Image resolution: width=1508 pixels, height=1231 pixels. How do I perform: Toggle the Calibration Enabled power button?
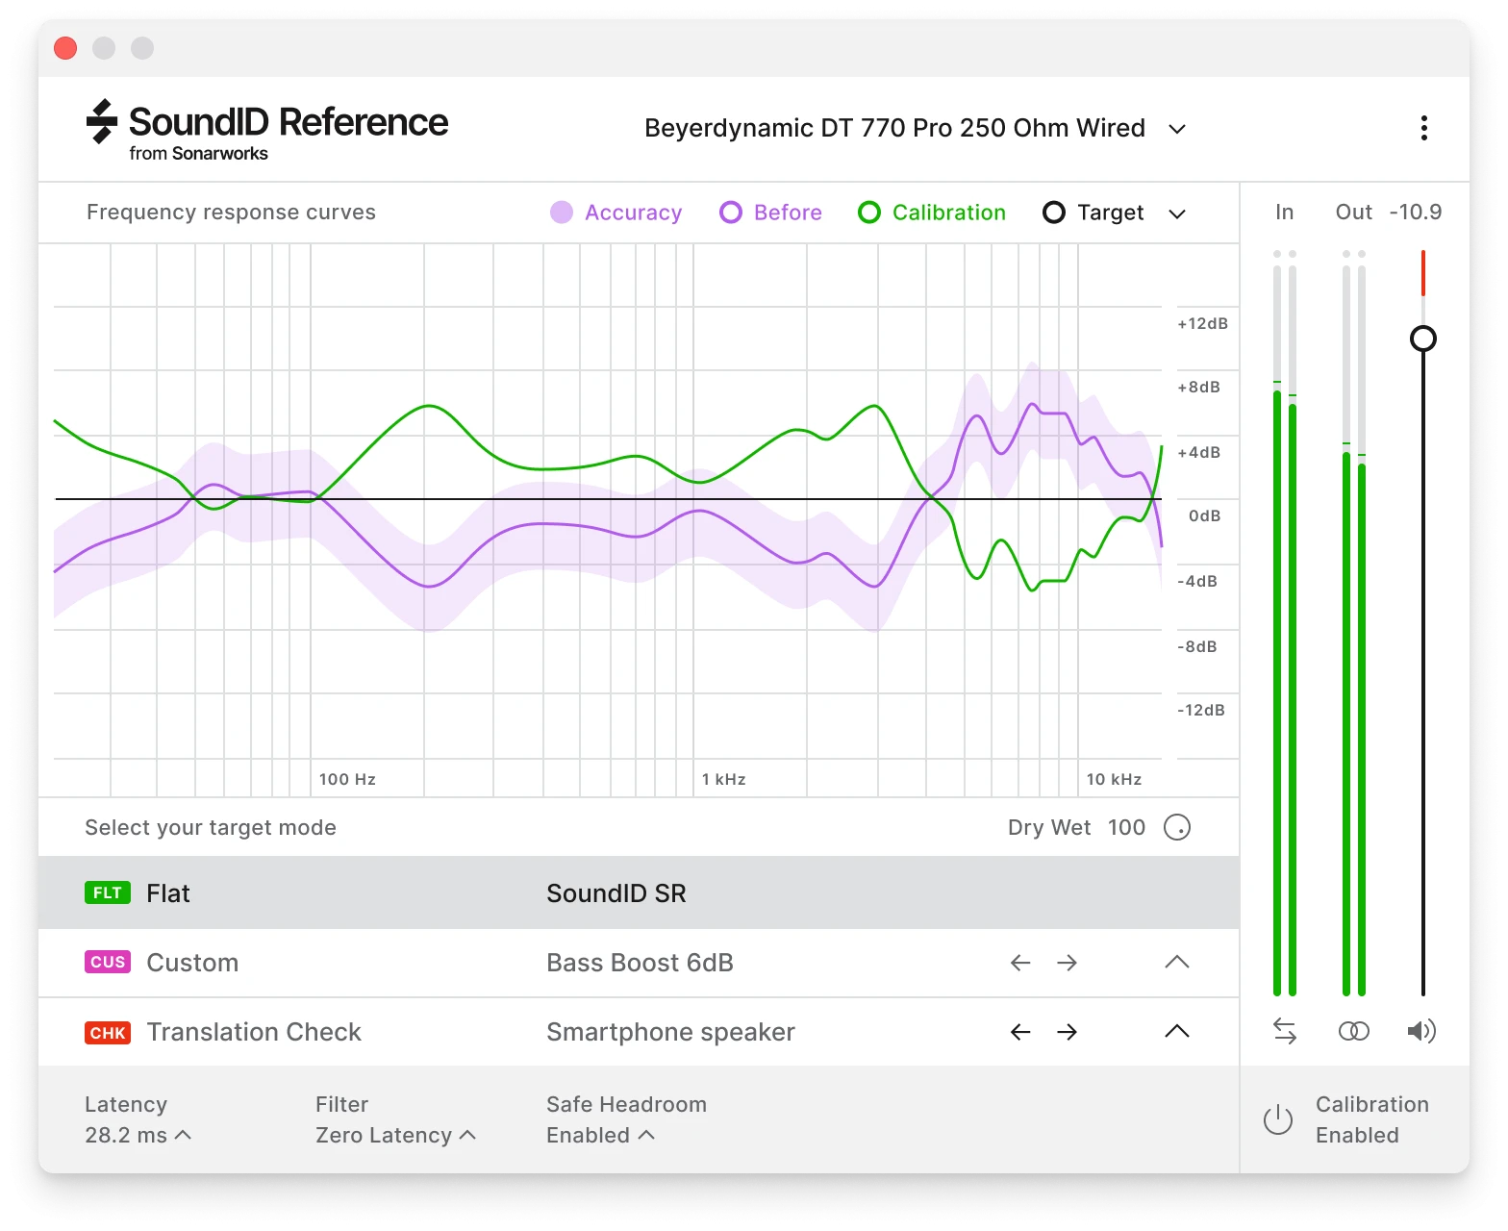point(1277,1119)
